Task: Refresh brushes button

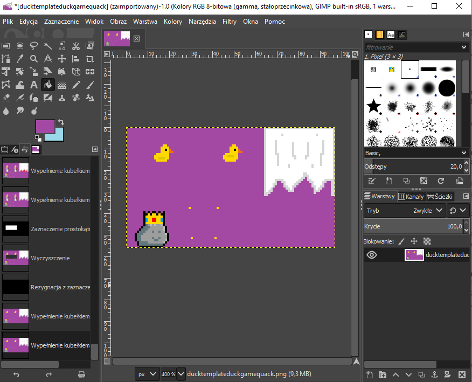Action: (x=441, y=181)
